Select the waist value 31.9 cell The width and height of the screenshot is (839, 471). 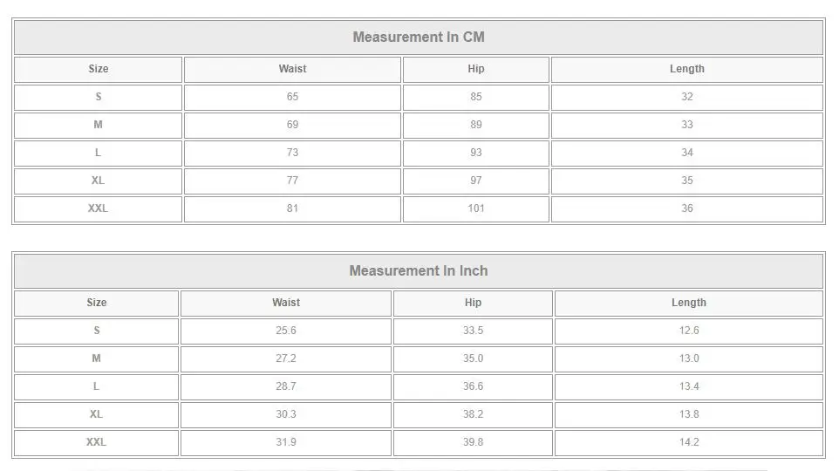pos(285,442)
